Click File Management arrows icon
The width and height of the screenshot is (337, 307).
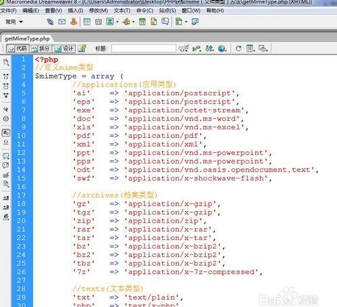pos(209,49)
